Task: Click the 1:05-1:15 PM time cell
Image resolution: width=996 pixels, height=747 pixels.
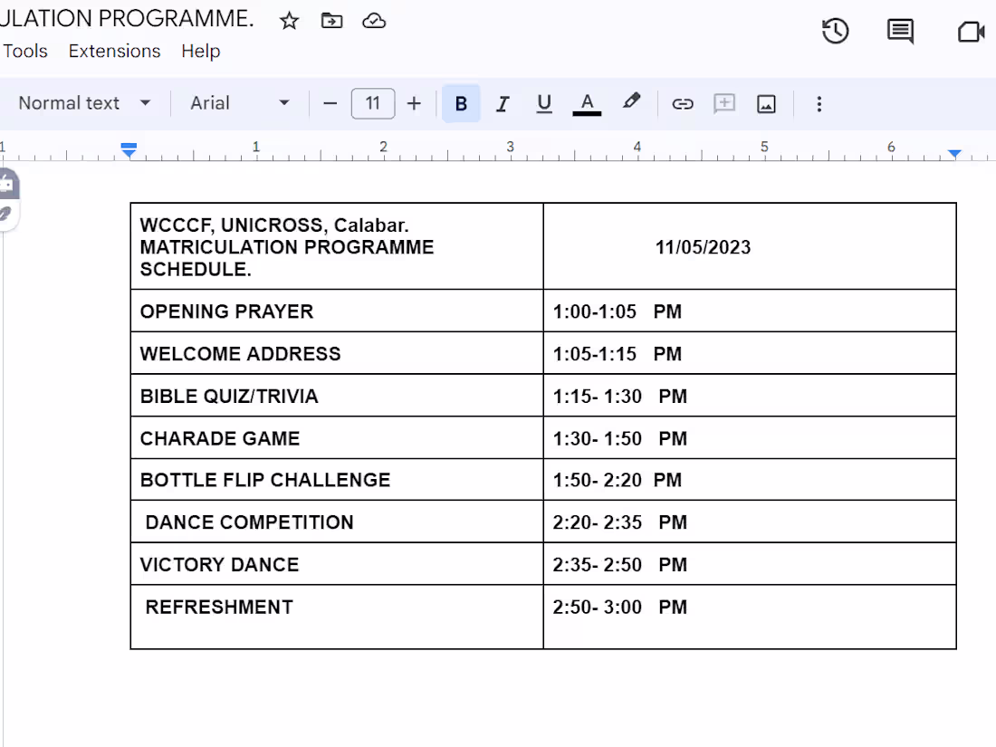Action: click(x=750, y=353)
